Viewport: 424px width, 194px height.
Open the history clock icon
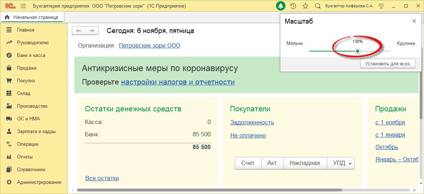point(293,6)
